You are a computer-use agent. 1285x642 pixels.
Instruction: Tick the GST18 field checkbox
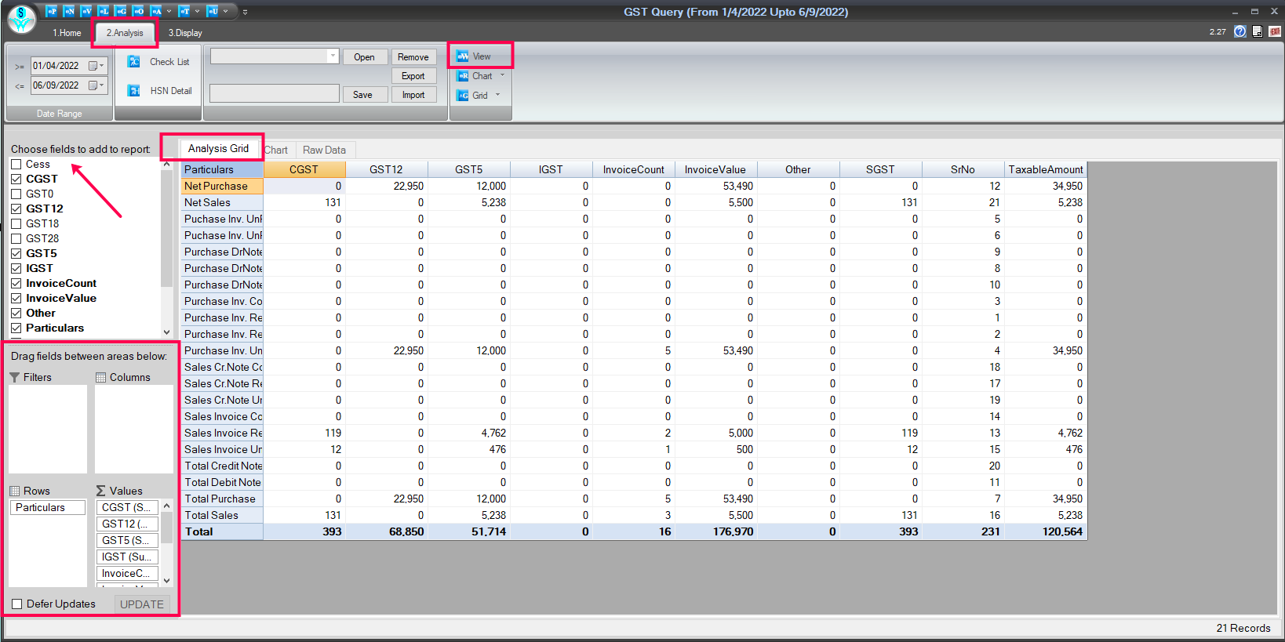16,223
